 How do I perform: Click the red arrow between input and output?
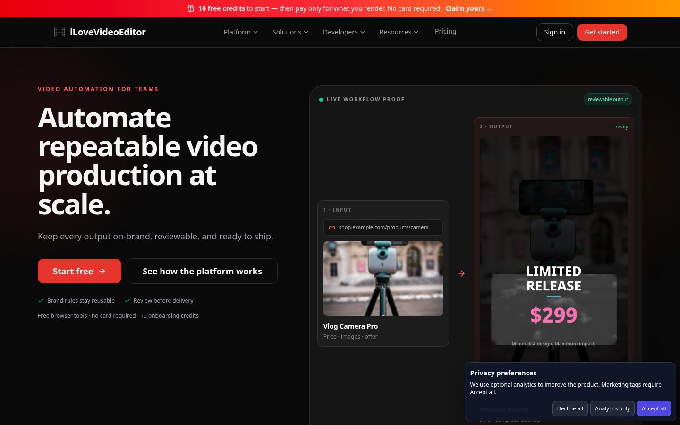click(x=461, y=273)
